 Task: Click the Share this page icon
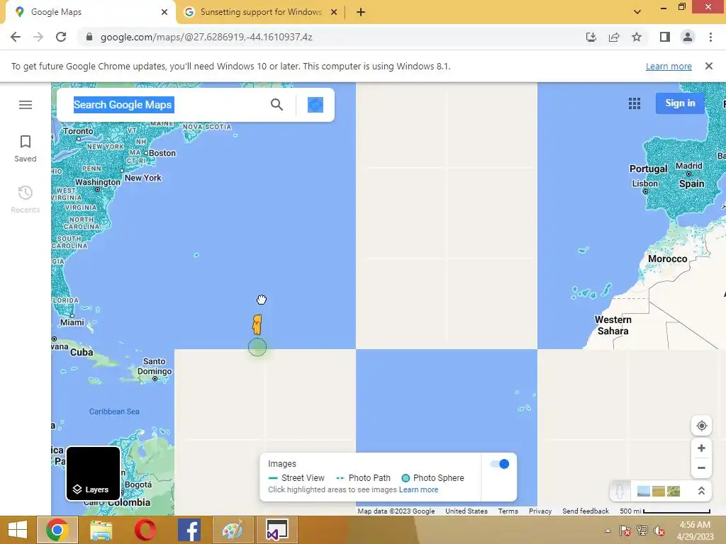click(x=614, y=37)
